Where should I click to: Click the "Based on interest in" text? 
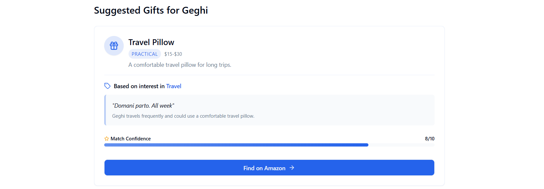pyautogui.click(x=139, y=86)
